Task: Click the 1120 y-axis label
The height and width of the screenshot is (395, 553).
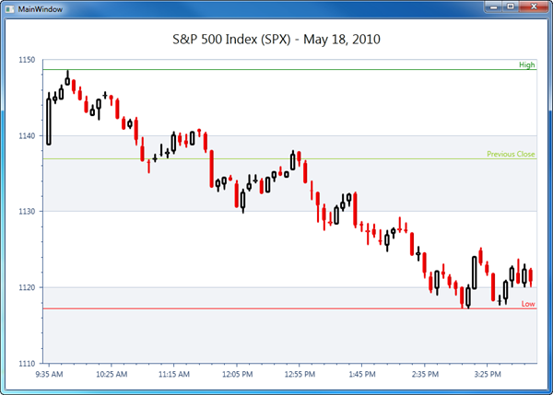Action: coord(27,287)
